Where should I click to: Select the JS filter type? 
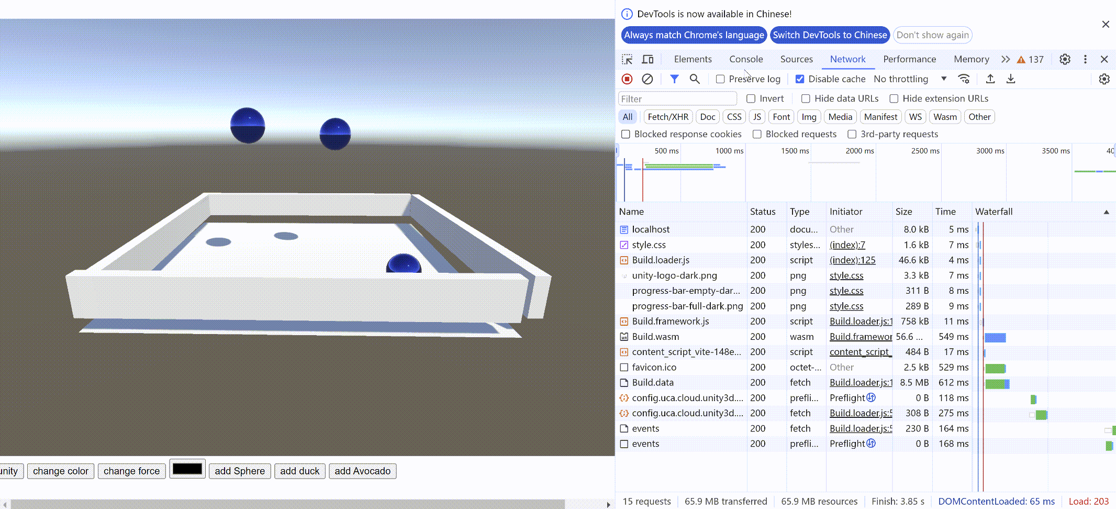point(757,117)
